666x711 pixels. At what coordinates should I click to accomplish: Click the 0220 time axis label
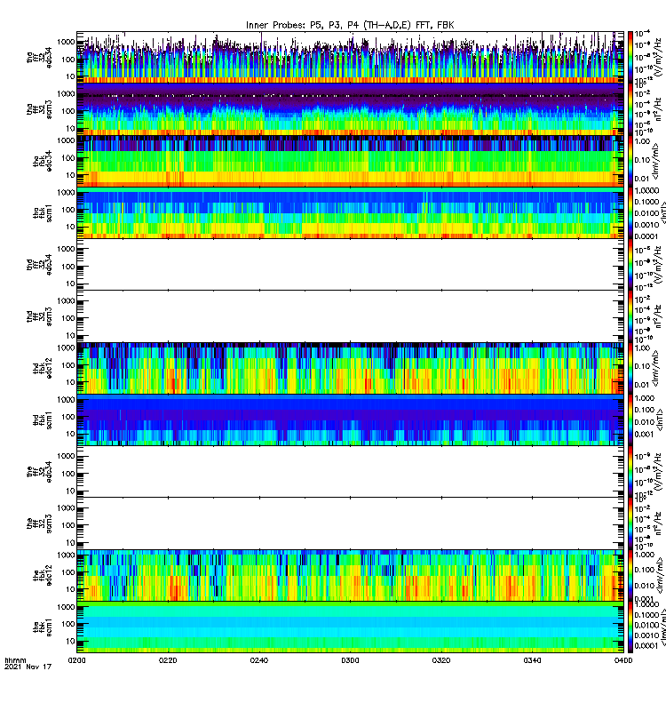pos(168,660)
